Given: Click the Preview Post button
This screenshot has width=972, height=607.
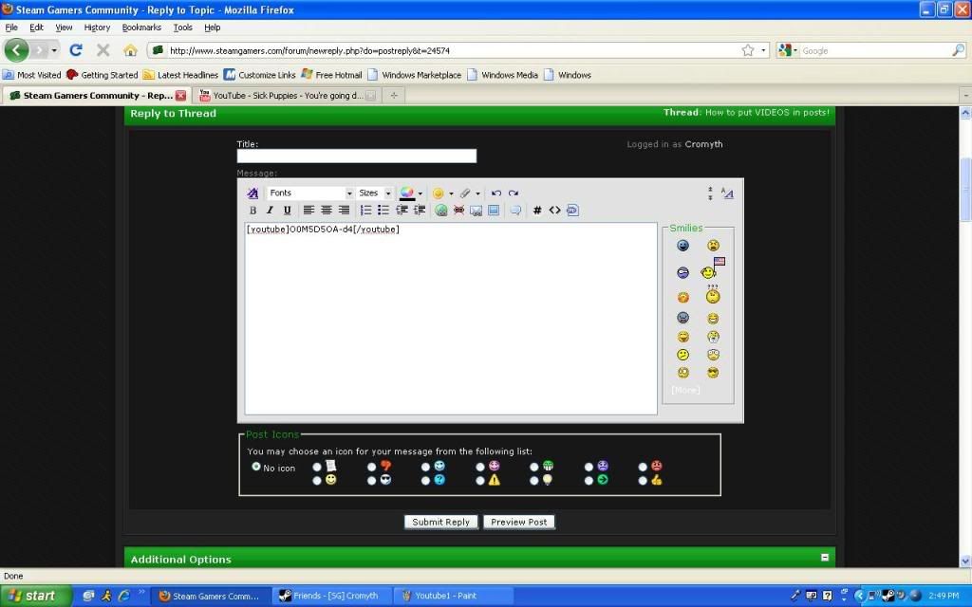Looking at the screenshot, I should (518, 522).
